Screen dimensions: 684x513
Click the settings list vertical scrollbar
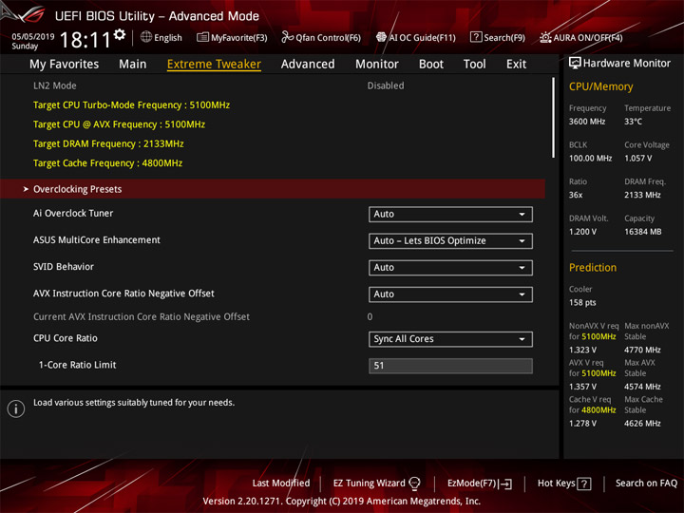[x=553, y=118]
